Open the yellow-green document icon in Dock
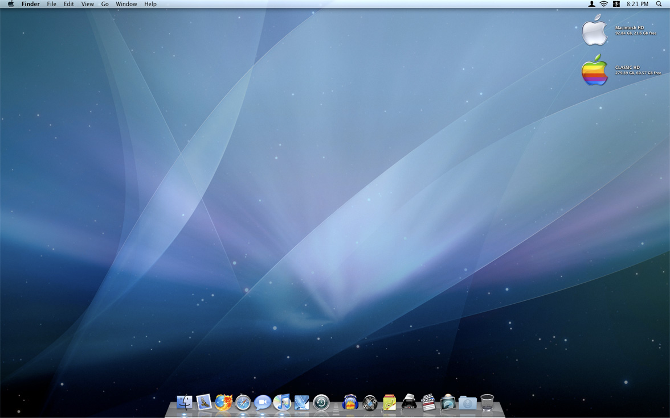The height and width of the screenshot is (418, 670). click(389, 402)
